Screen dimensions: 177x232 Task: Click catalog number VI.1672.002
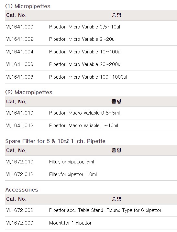tap(20, 210)
